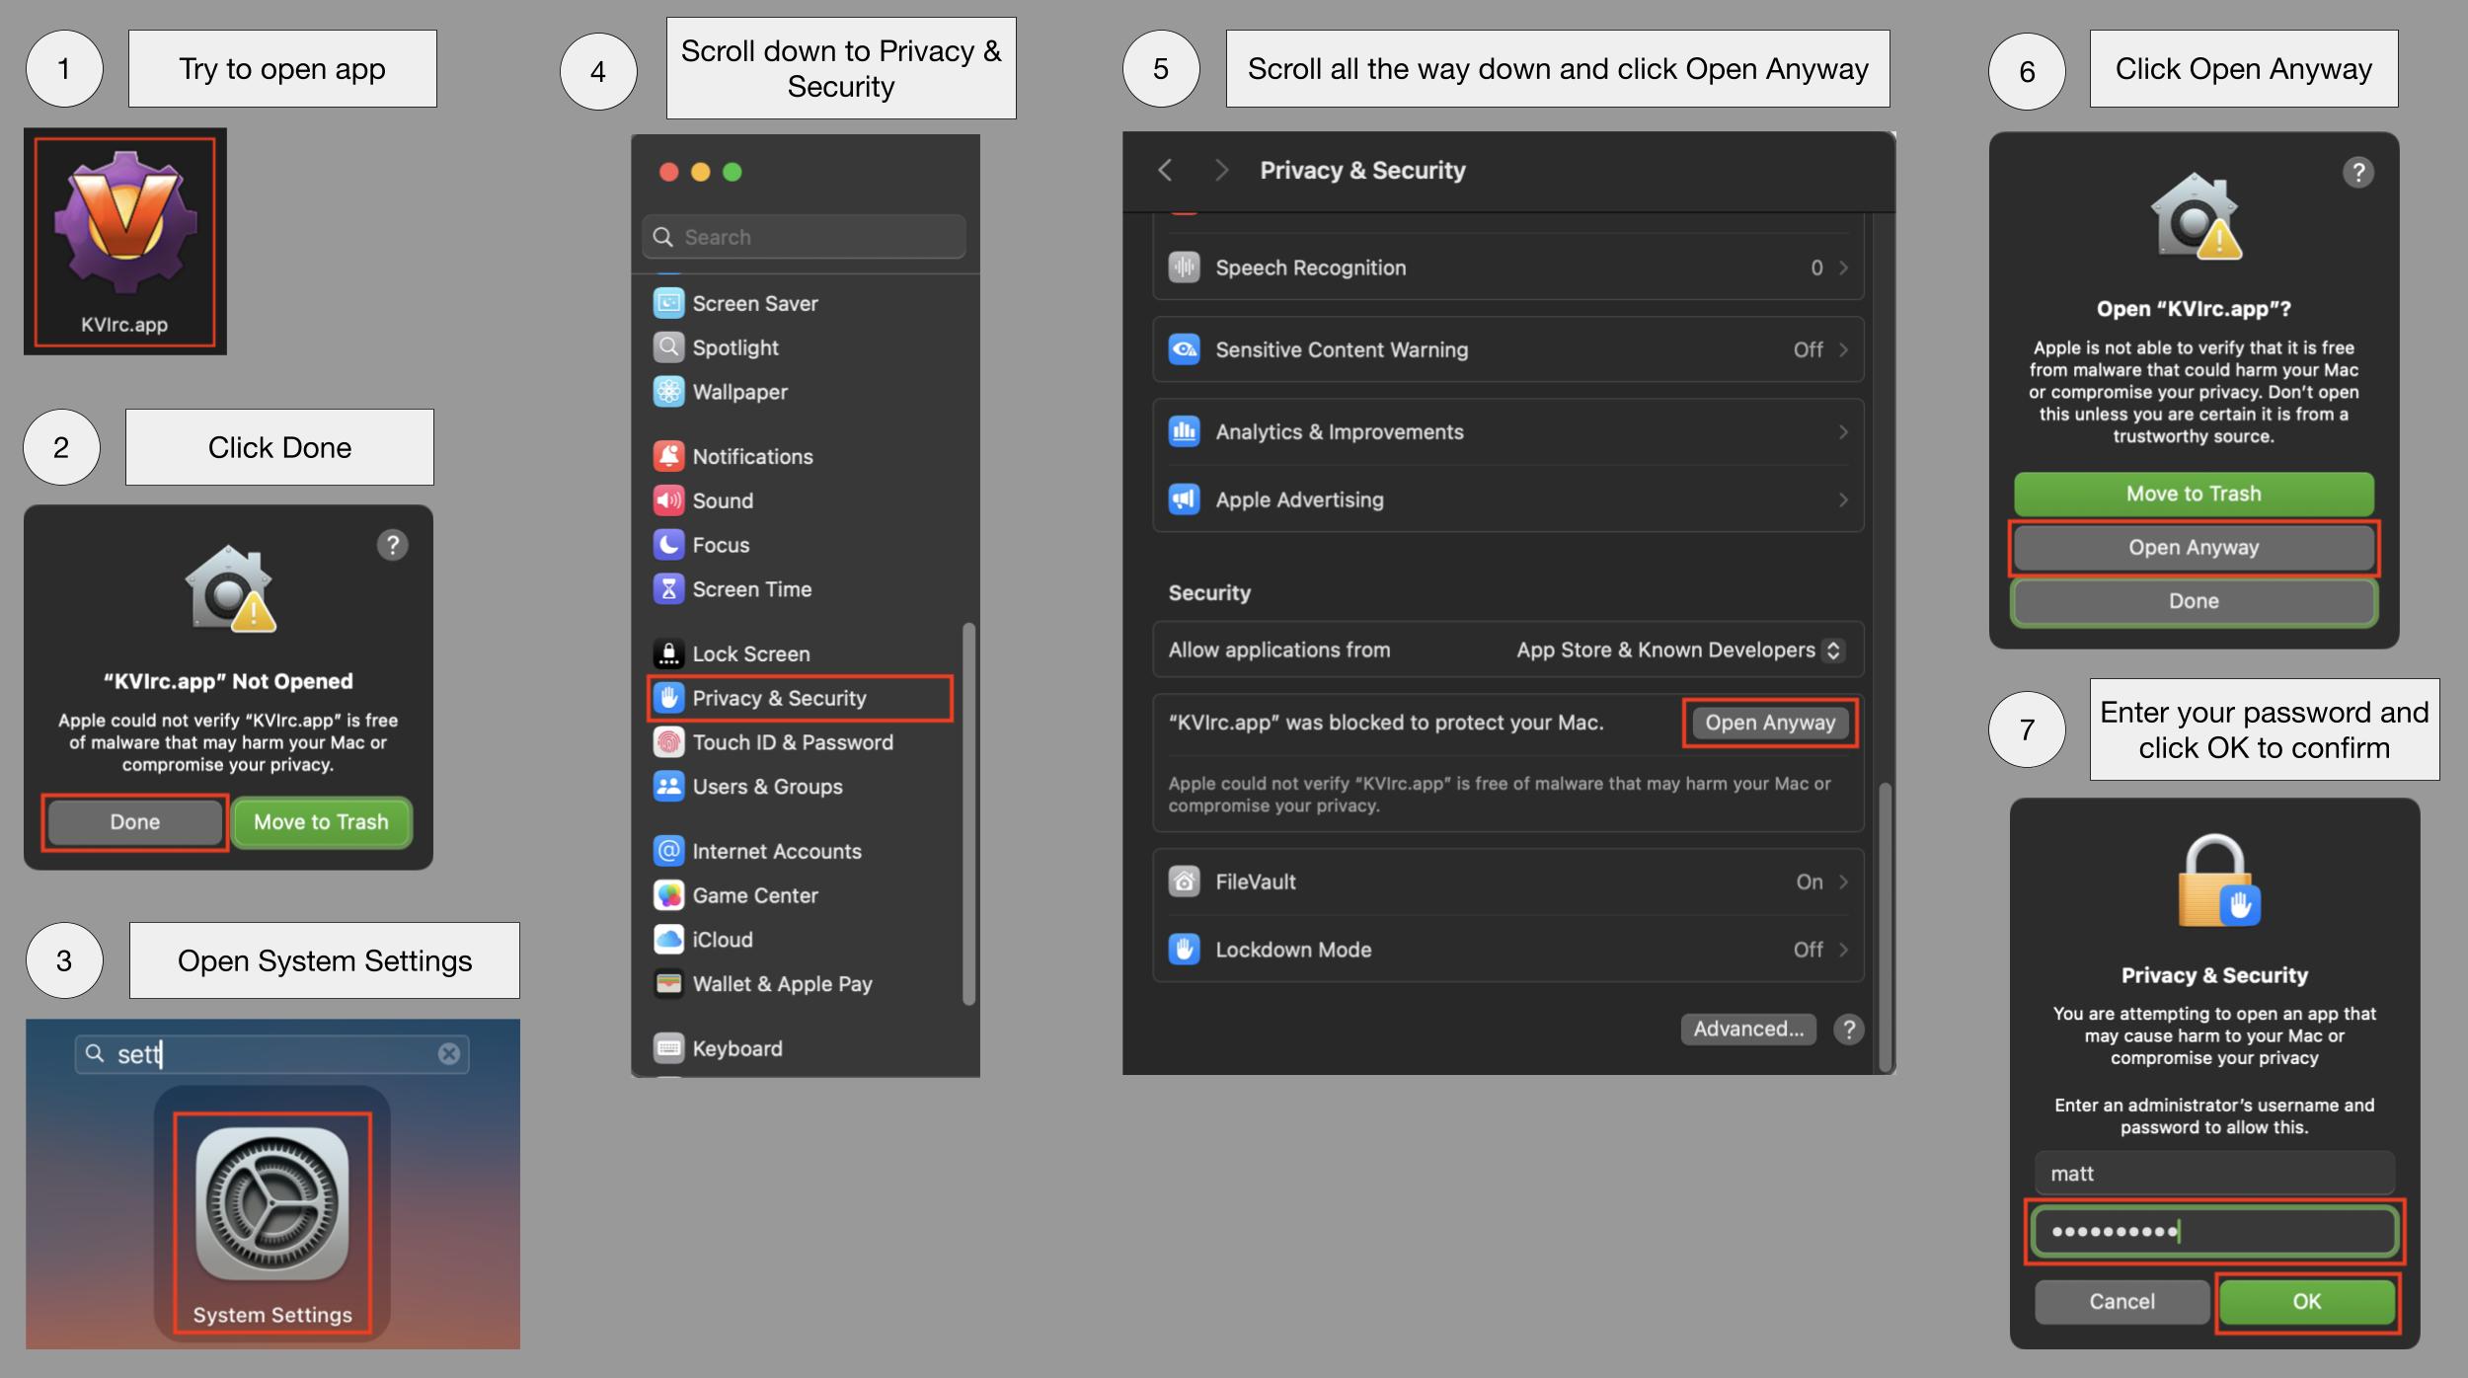Click Move to Trash in Open KVIrc.app dialog
Screen dimensions: 2468x1378
point(2194,494)
